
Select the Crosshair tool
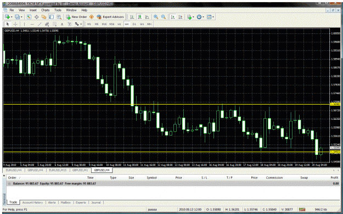pyautogui.click(x=15, y=24)
